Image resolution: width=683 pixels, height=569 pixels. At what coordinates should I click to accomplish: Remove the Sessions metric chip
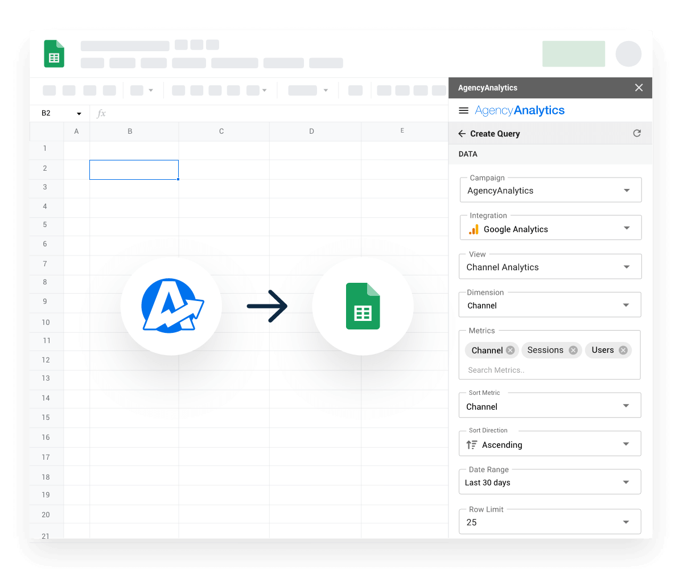(x=573, y=351)
